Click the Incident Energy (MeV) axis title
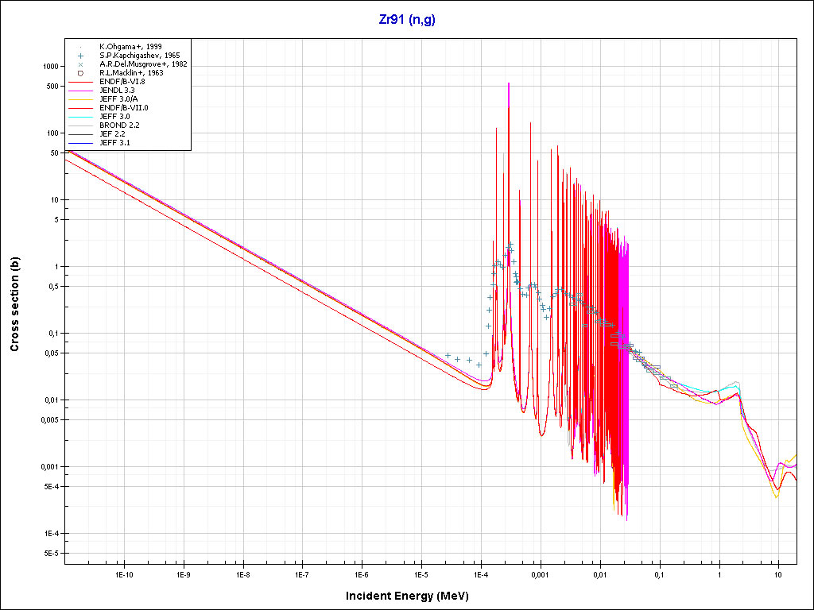814x610 pixels. (x=413, y=596)
